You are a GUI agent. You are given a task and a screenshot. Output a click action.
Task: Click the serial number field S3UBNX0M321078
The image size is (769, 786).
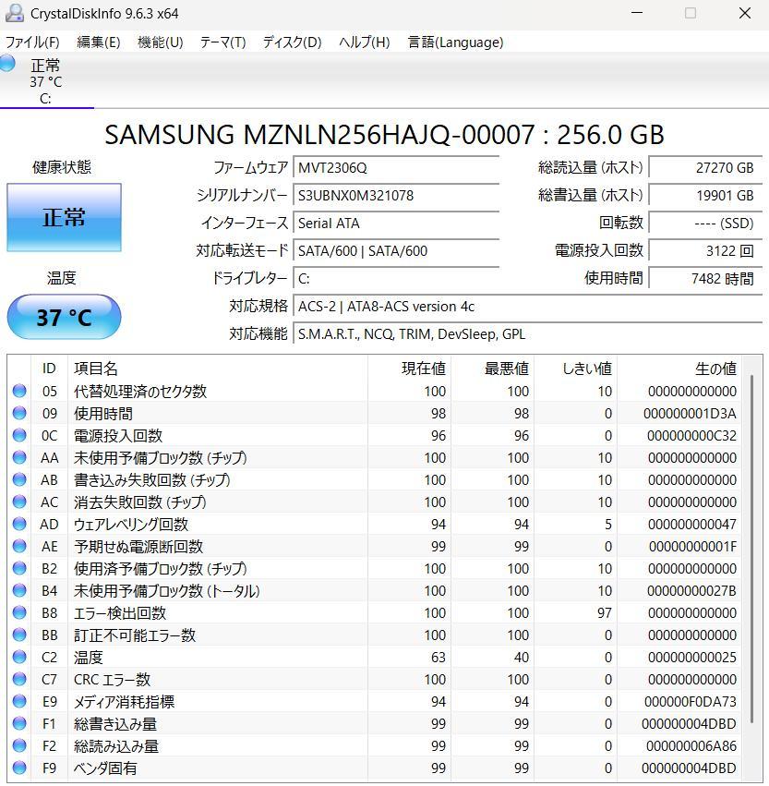point(396,195)
